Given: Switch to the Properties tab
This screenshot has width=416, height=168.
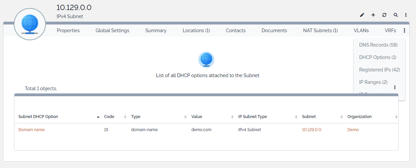Looking at the screenshot, I should [68, 31].
